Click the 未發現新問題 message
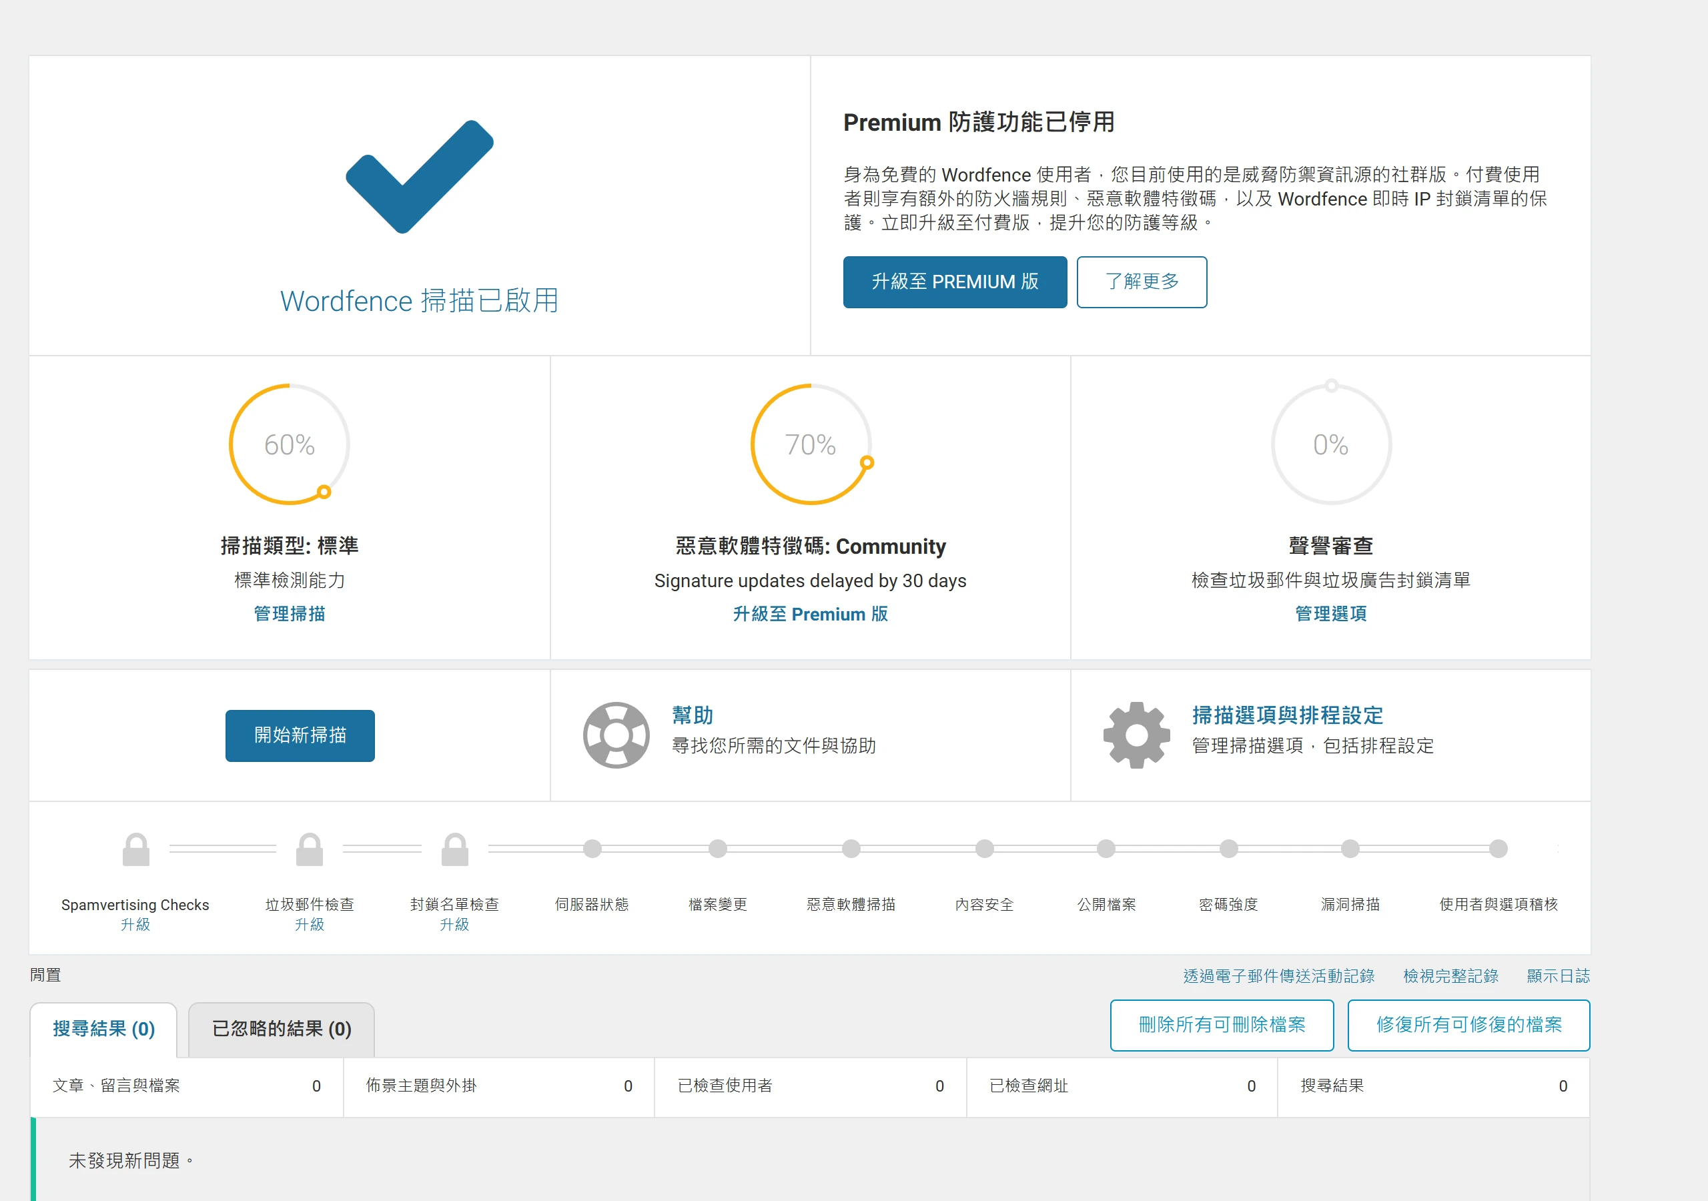Screen dimensions: 1708x1201 (x=131, y=1161)
